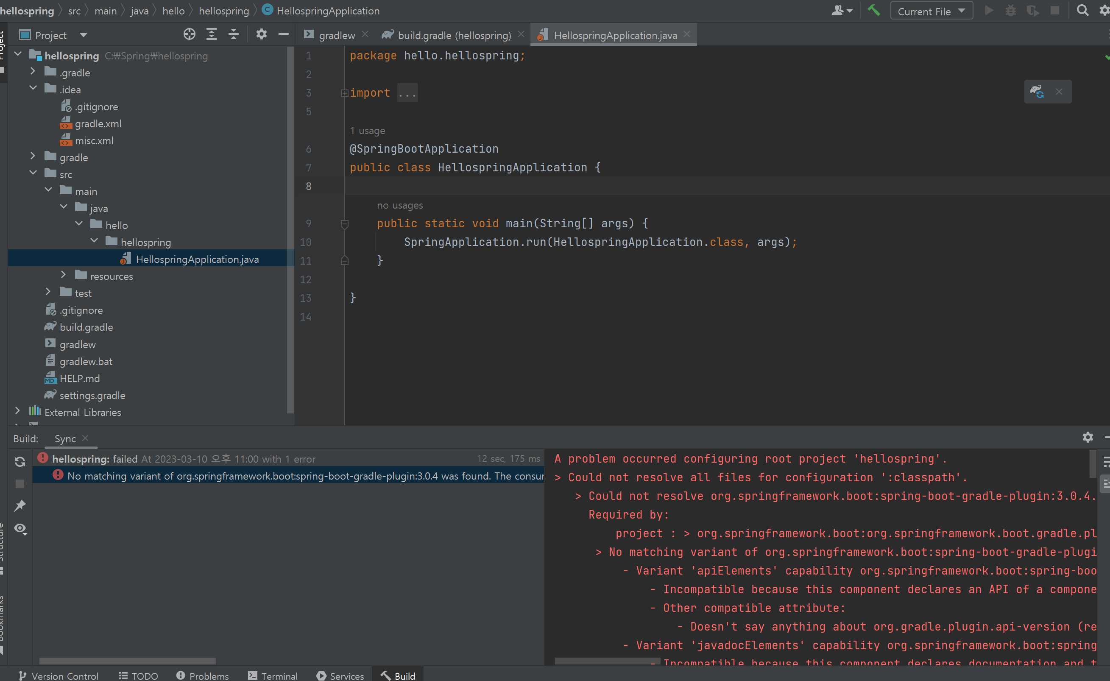Click Reload Gradle sync refresh icon
Image resolution: width=1110 pixels, height=681 pixels.
[x=20, y=462]
